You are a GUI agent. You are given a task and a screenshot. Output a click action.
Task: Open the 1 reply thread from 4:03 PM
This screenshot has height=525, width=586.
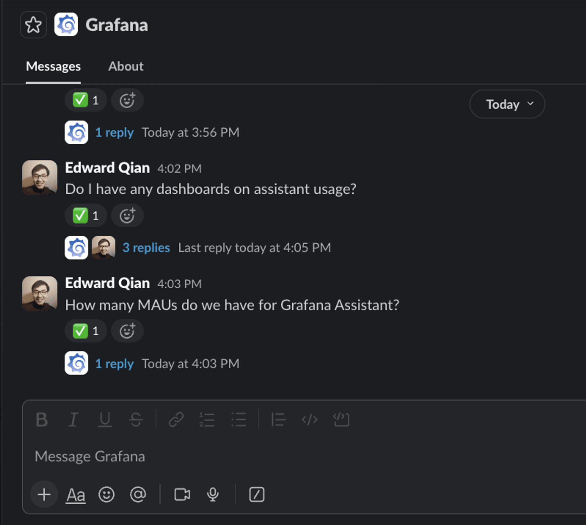(x=114, y=364)
